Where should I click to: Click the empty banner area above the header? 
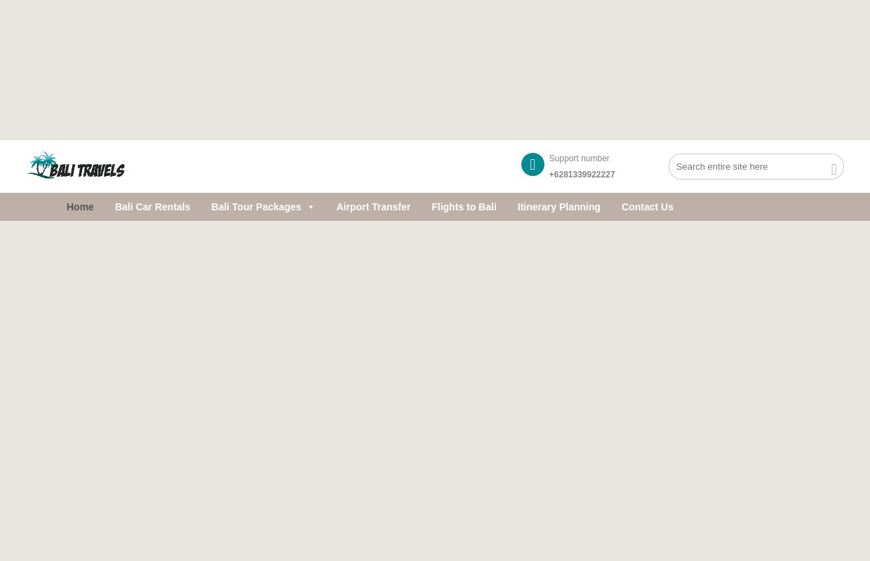click(x=435, y=70)
